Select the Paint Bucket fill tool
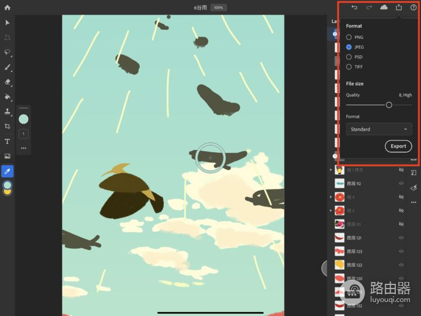This screenshot has width=421, height=316. (8, 97)
